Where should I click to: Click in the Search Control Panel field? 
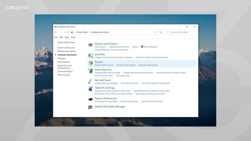click(180, 32)
